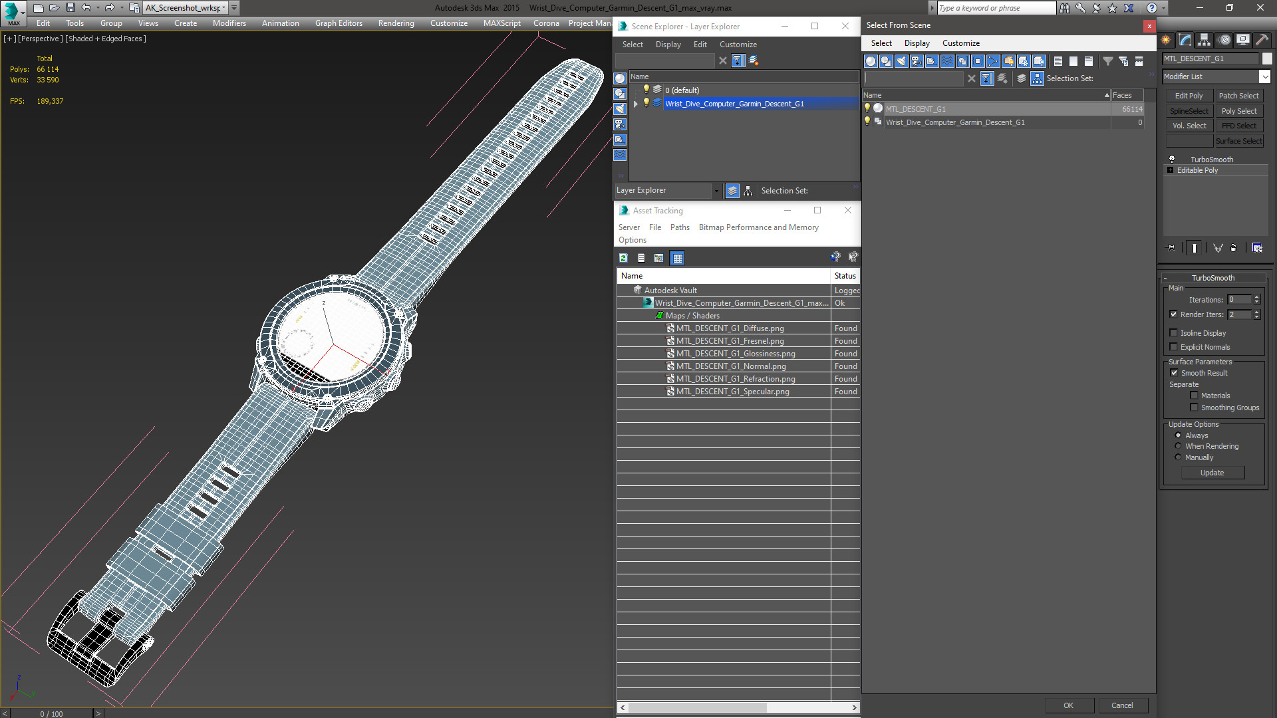Click the Update button in TurboSmooth

(1212, 473)
